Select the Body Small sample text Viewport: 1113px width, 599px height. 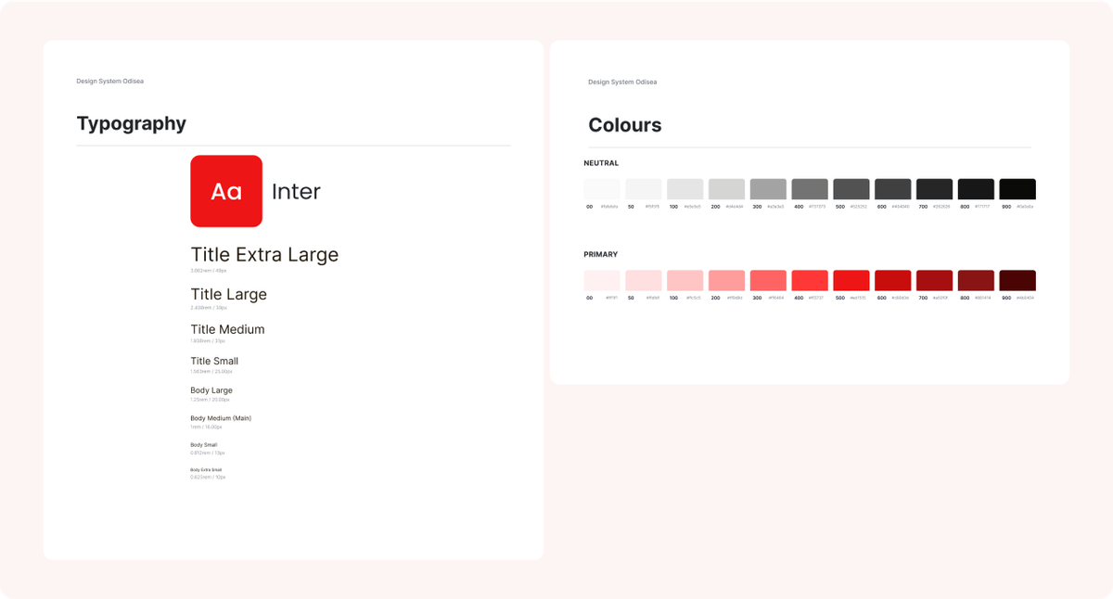pyautogui.click(x=204, y=445)
